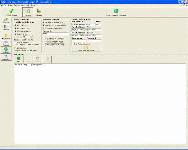This screenshot has width=188, height=150.
Task: Click the Program Options Password field
Action: [x=56, y=34]
